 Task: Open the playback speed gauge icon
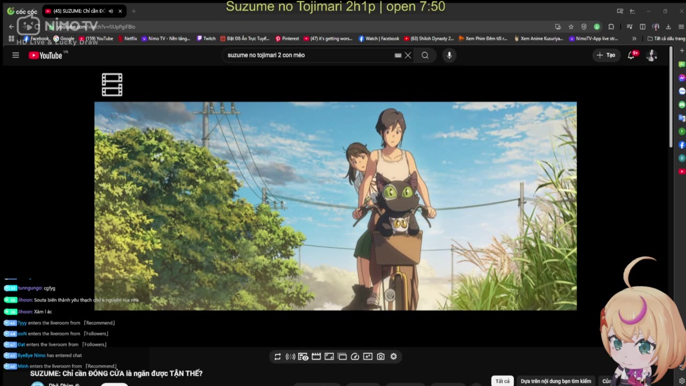[355, 357]
